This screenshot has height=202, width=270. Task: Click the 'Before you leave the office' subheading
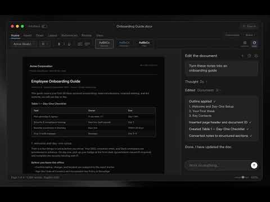(48, 163)
